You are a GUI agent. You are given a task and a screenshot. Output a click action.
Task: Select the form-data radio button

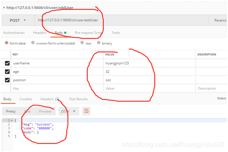click(x=7, y=43)
